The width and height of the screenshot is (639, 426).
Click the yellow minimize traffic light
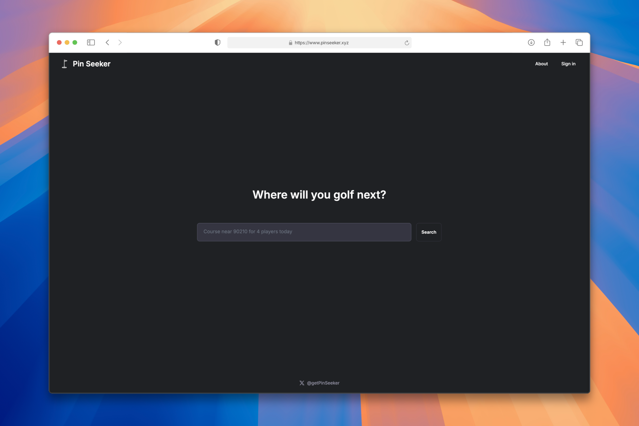click(67, 43)
